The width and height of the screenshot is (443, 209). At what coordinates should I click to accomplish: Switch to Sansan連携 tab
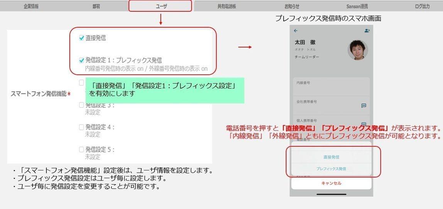tap(357, 6)
